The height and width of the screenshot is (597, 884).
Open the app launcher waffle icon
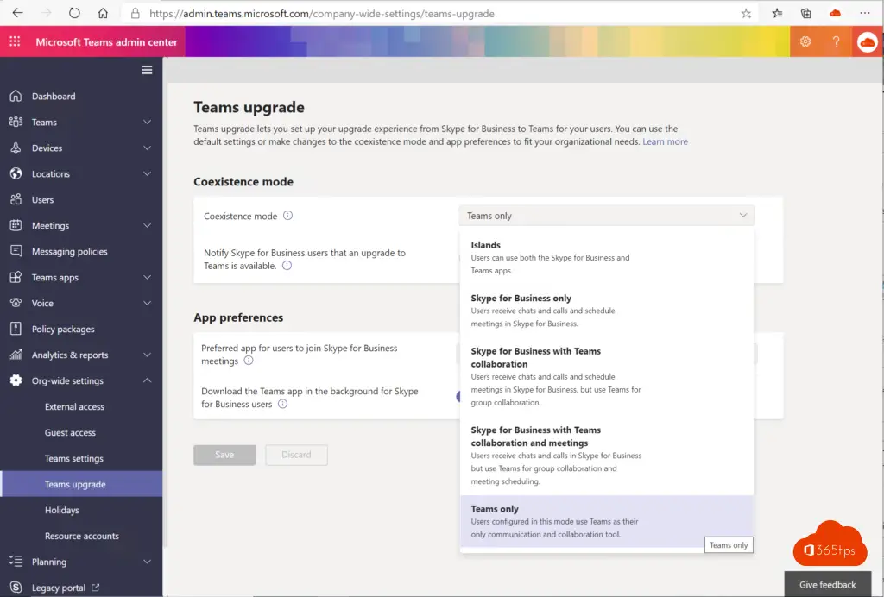(15, 42)
